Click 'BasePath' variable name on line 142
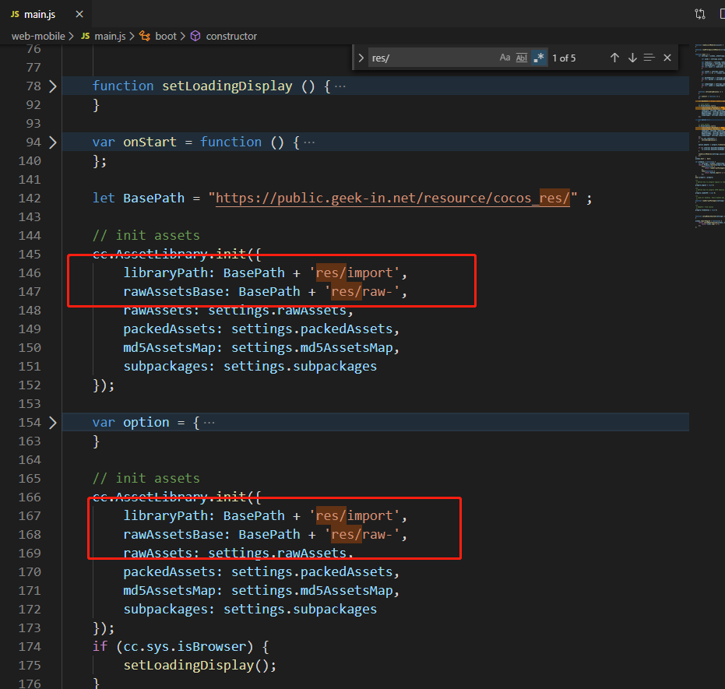Image resolution: width=725 pixels, height=689 pixels. pos(153,199)
